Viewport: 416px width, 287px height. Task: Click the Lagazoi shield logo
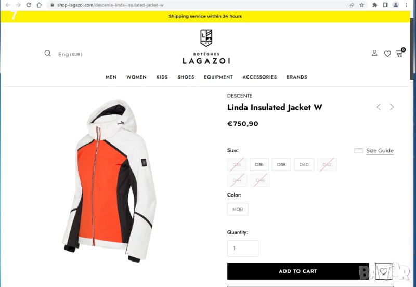click(x=206, y=37)
